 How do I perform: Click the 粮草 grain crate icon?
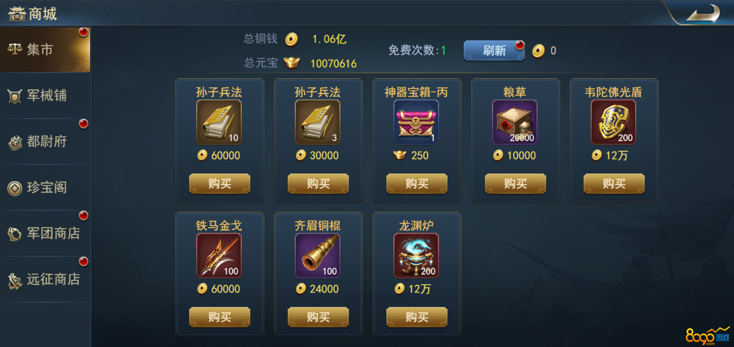pos(515,122)
